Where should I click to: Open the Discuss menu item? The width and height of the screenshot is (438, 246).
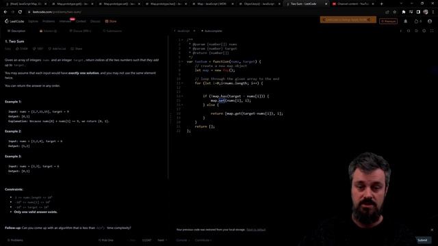(x=95, y=21)
